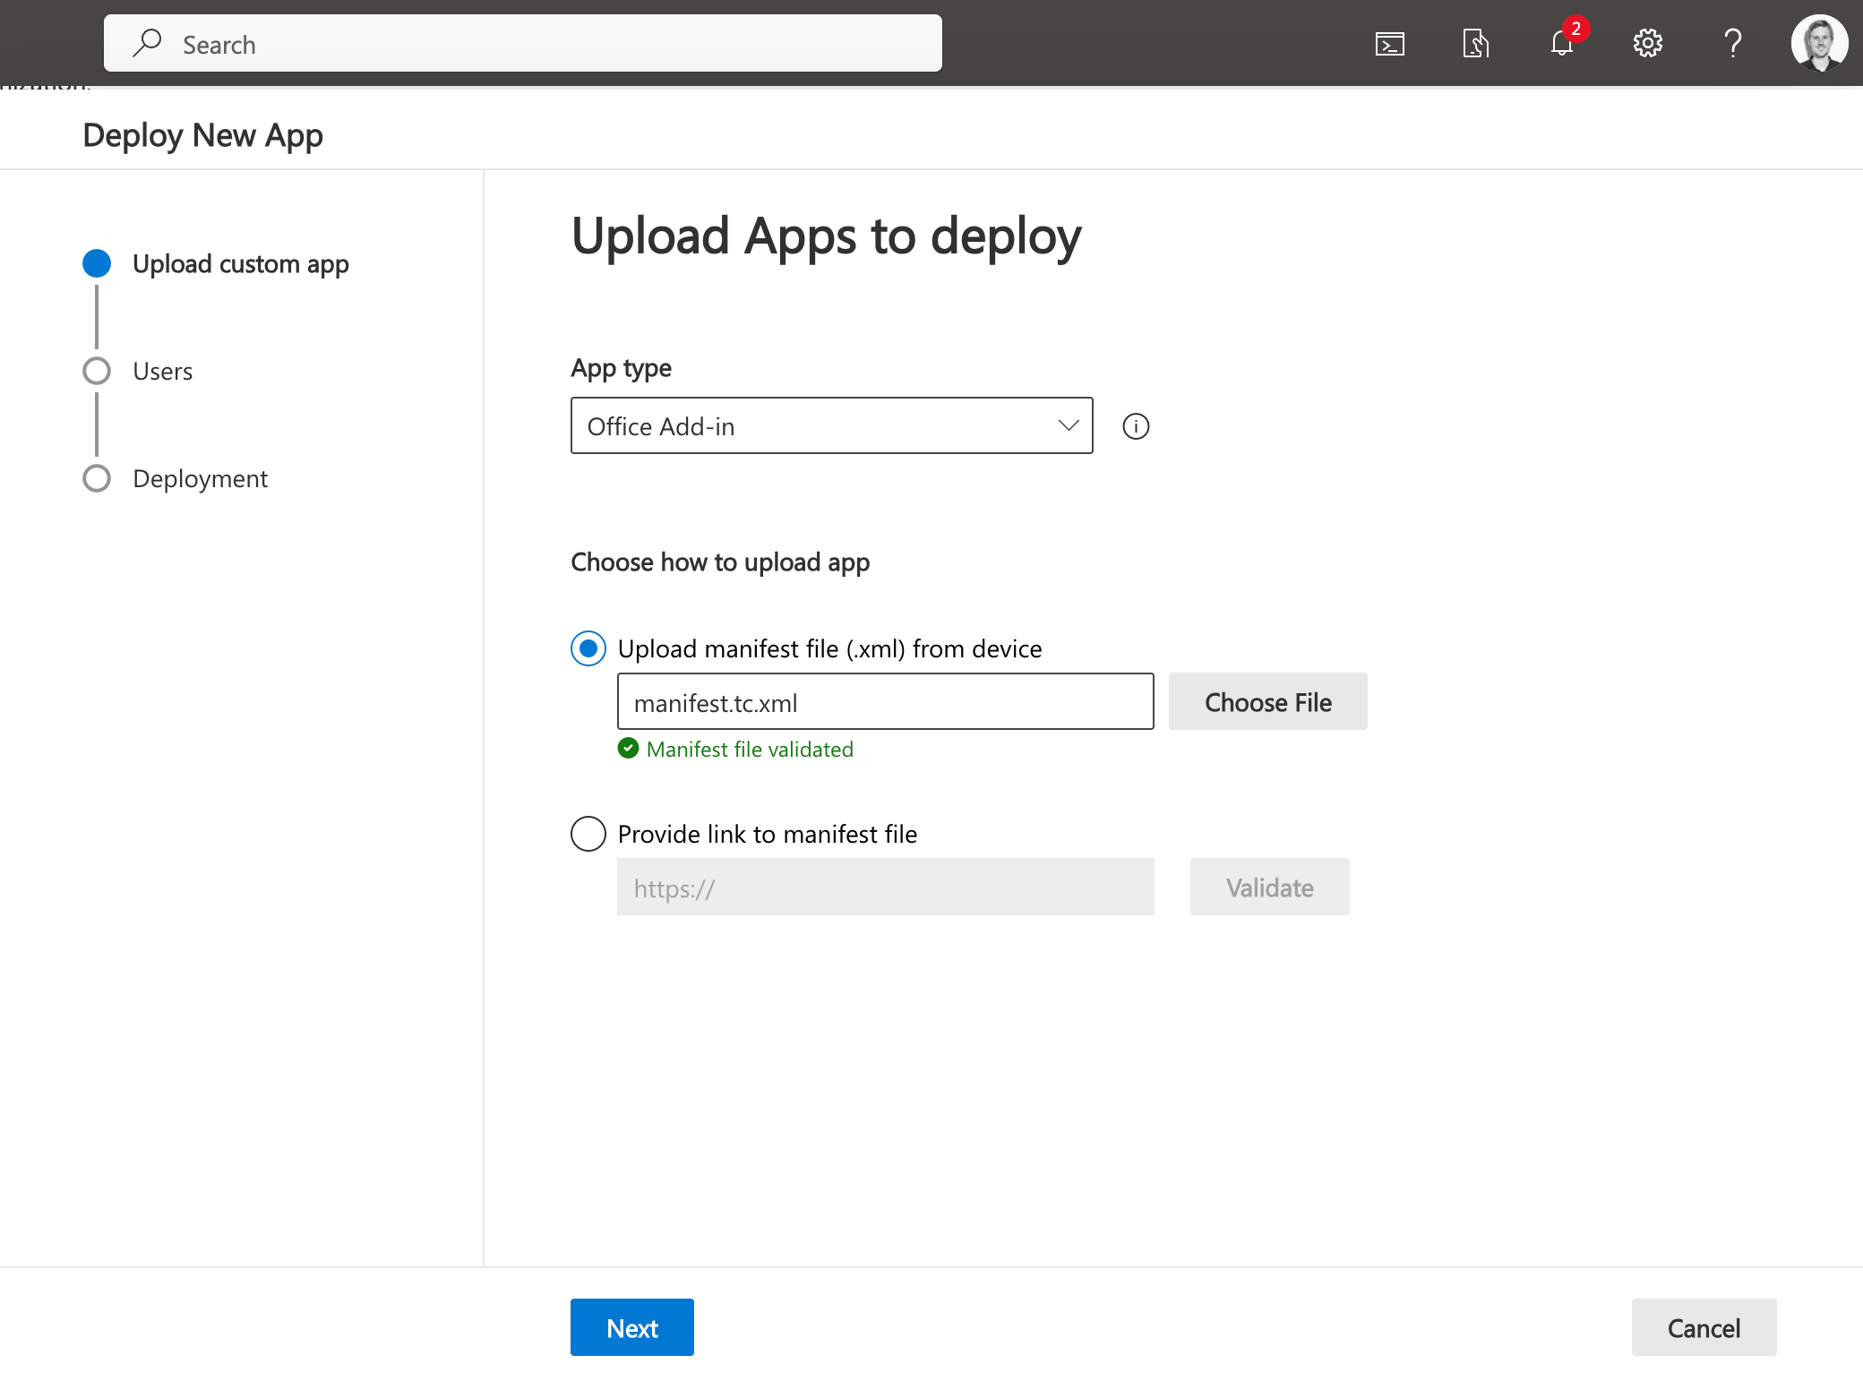Click the Next button
1863x1381 pixels.
point(632,1327)
